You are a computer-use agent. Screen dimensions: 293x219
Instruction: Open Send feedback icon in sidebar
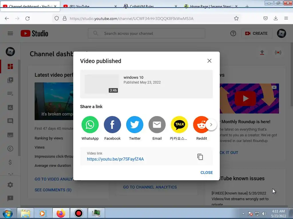pyautogui.click(x=10, y=198)
